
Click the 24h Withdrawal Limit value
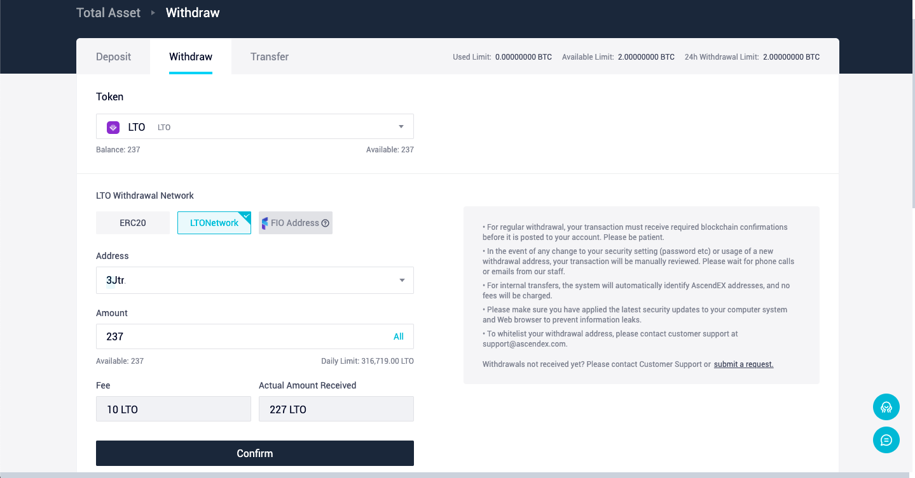coord(791,57)
